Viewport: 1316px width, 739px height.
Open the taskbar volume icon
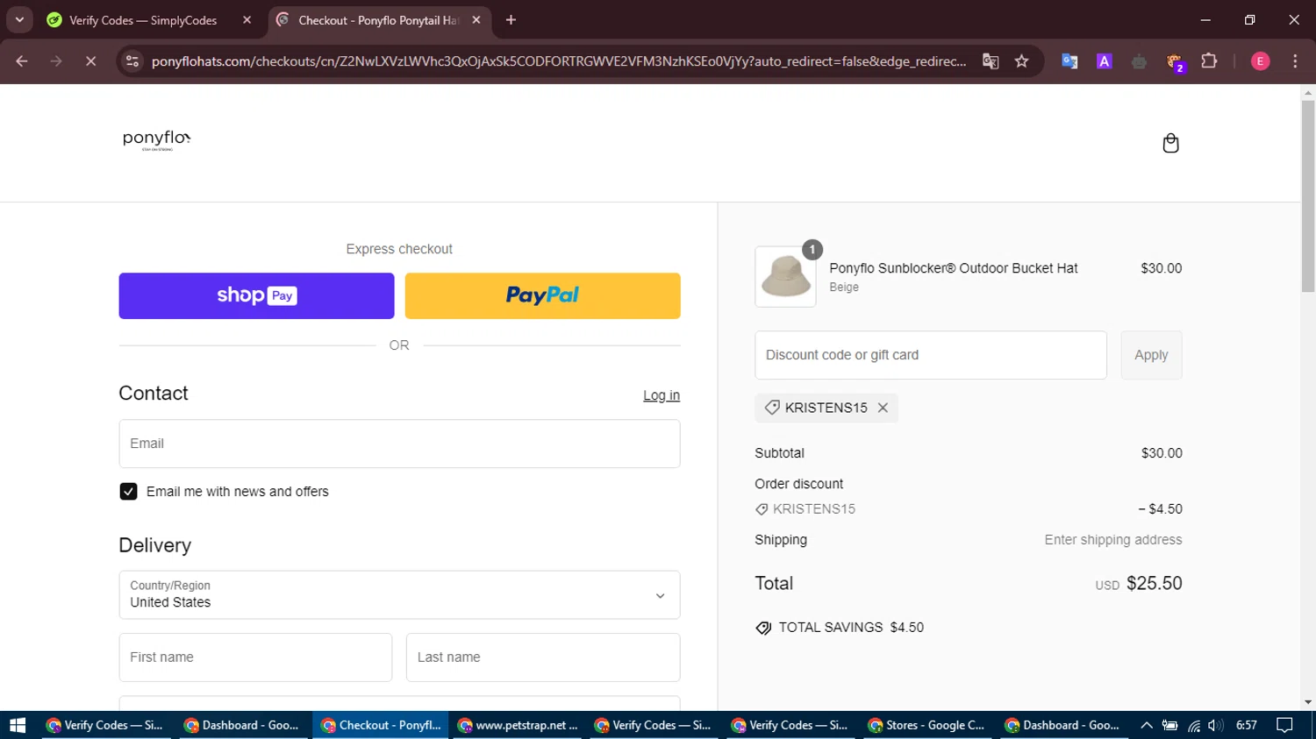[1215, 725]
